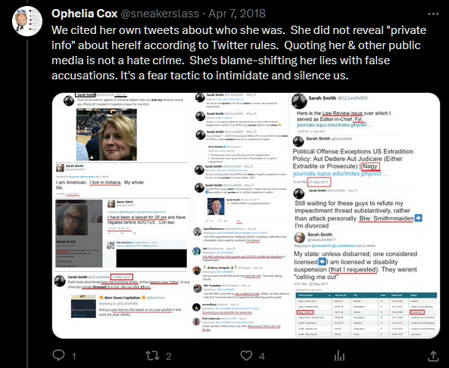The height and width of the screenshot is (368, 449).
Task: Click the attorney roll table in the image
Action: pos(366,314)
